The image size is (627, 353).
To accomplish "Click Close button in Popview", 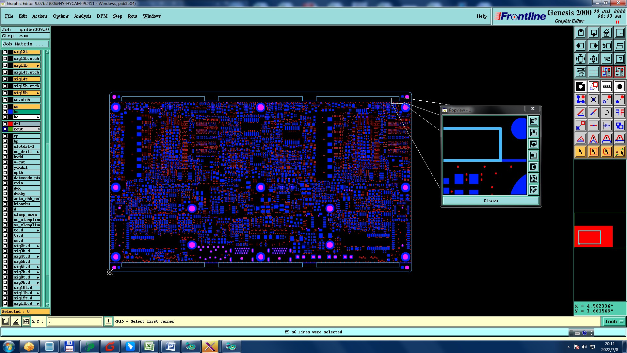I will (490, 200).
